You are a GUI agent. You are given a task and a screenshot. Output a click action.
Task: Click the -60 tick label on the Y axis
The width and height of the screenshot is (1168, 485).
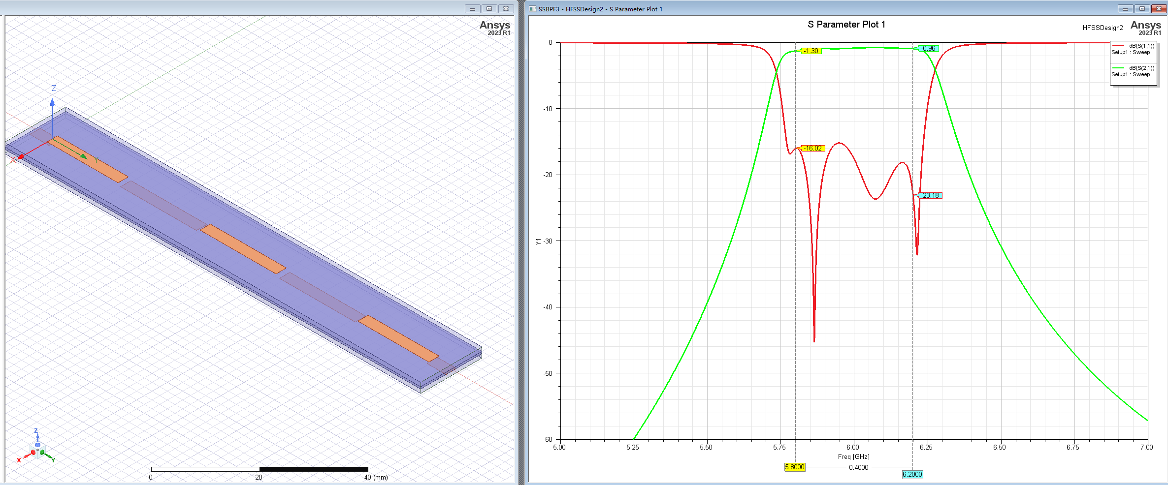[x=548, y=440]
